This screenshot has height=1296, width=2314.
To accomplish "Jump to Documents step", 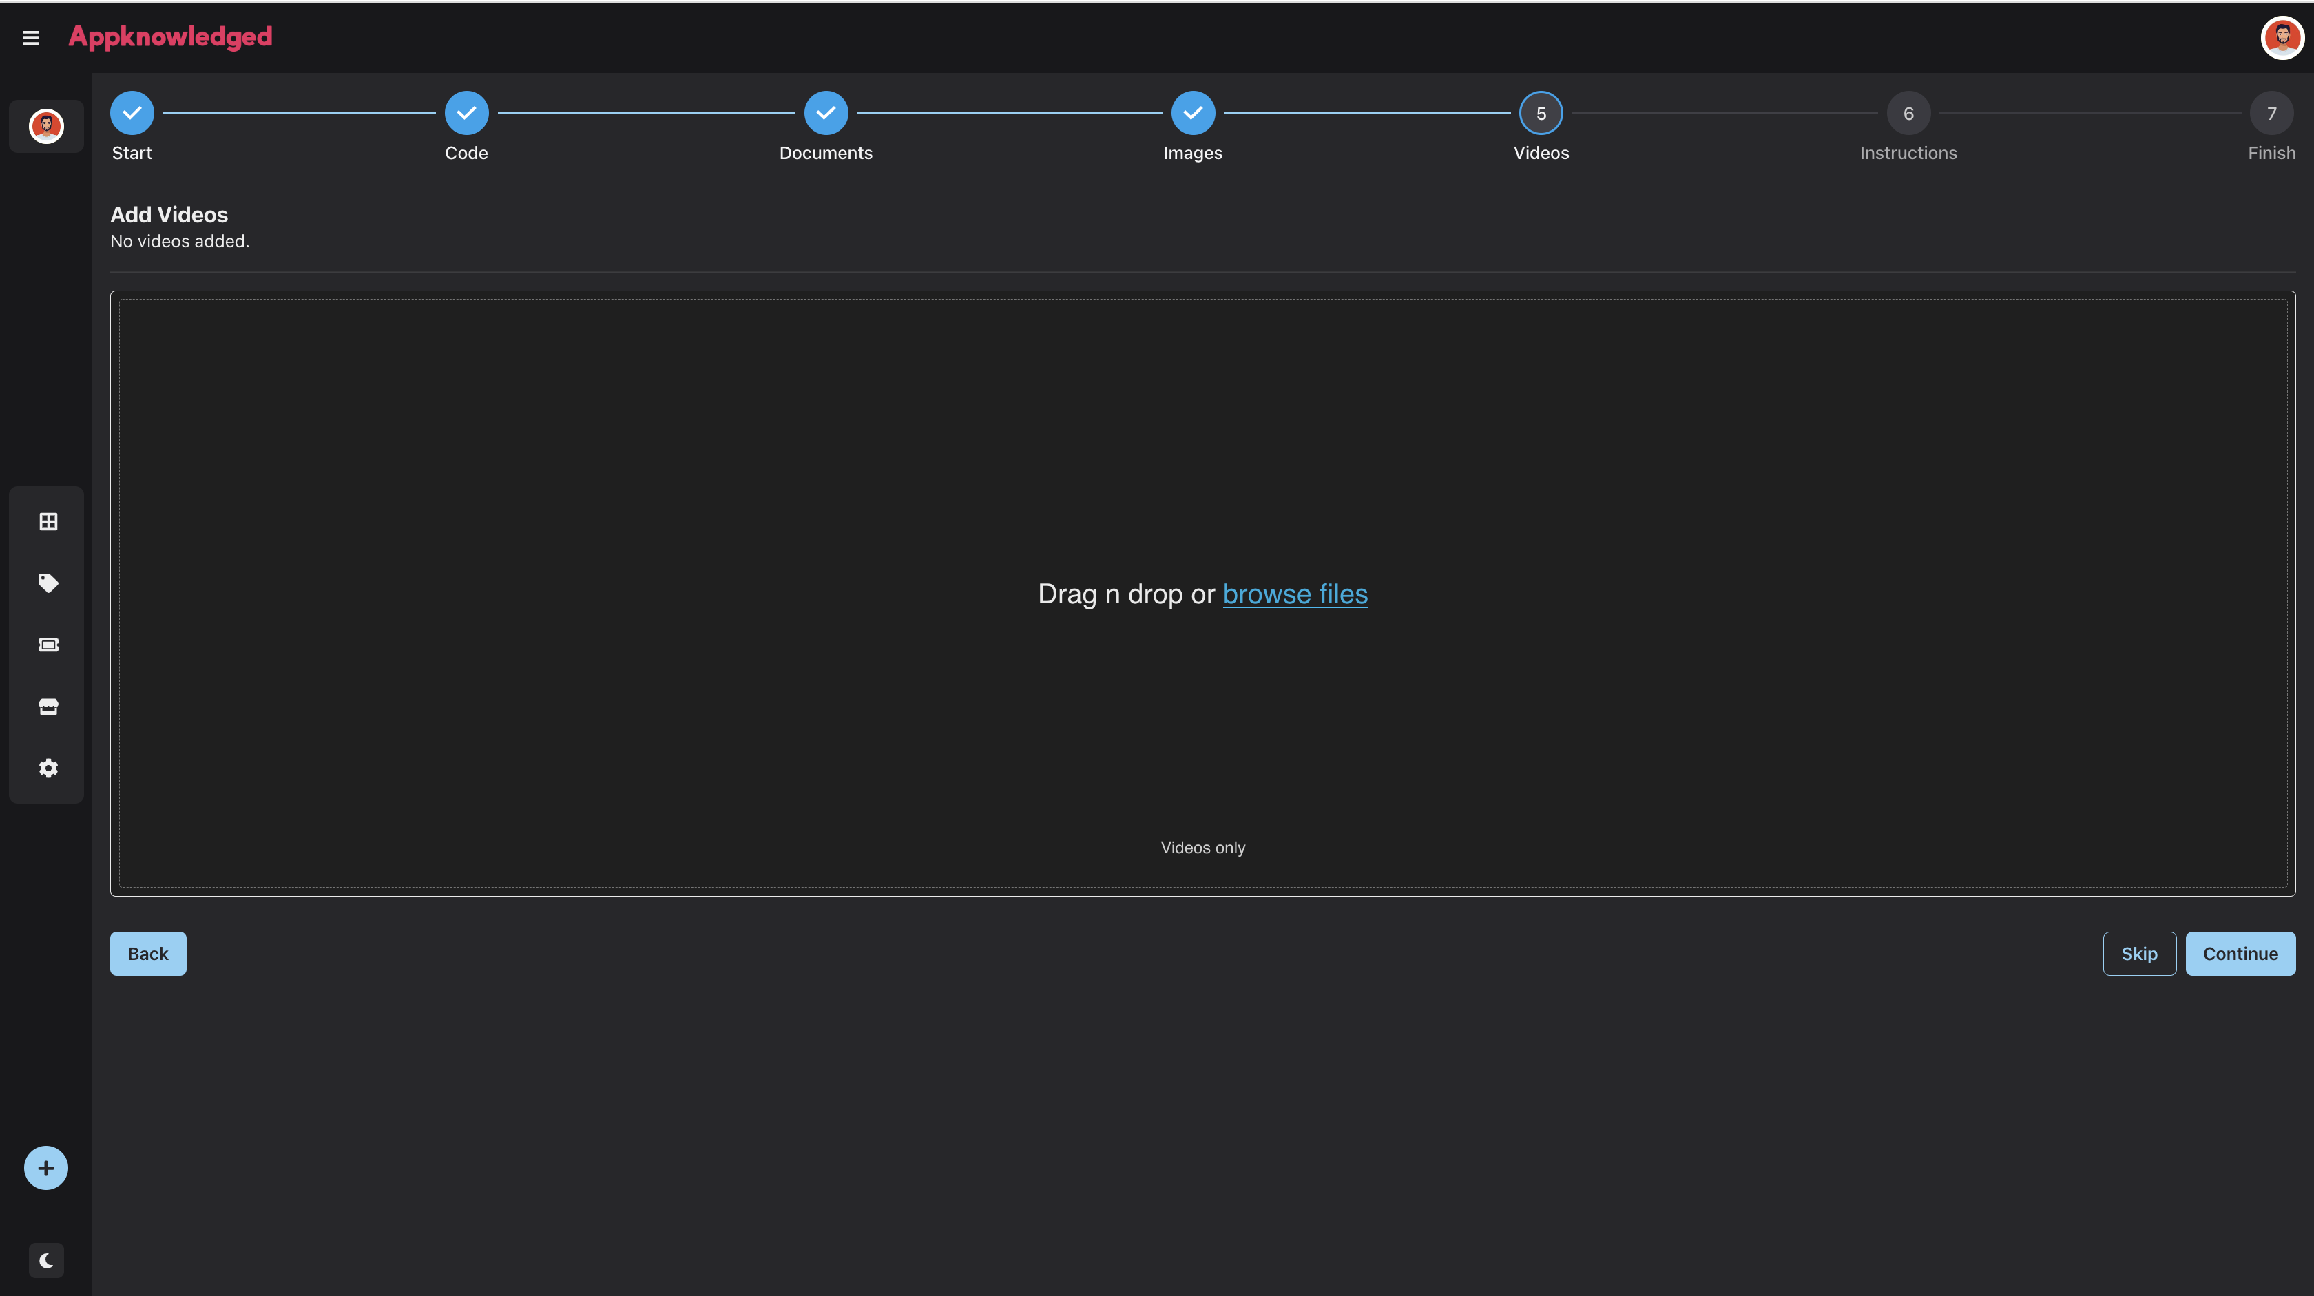I will (x=826, y=113).
